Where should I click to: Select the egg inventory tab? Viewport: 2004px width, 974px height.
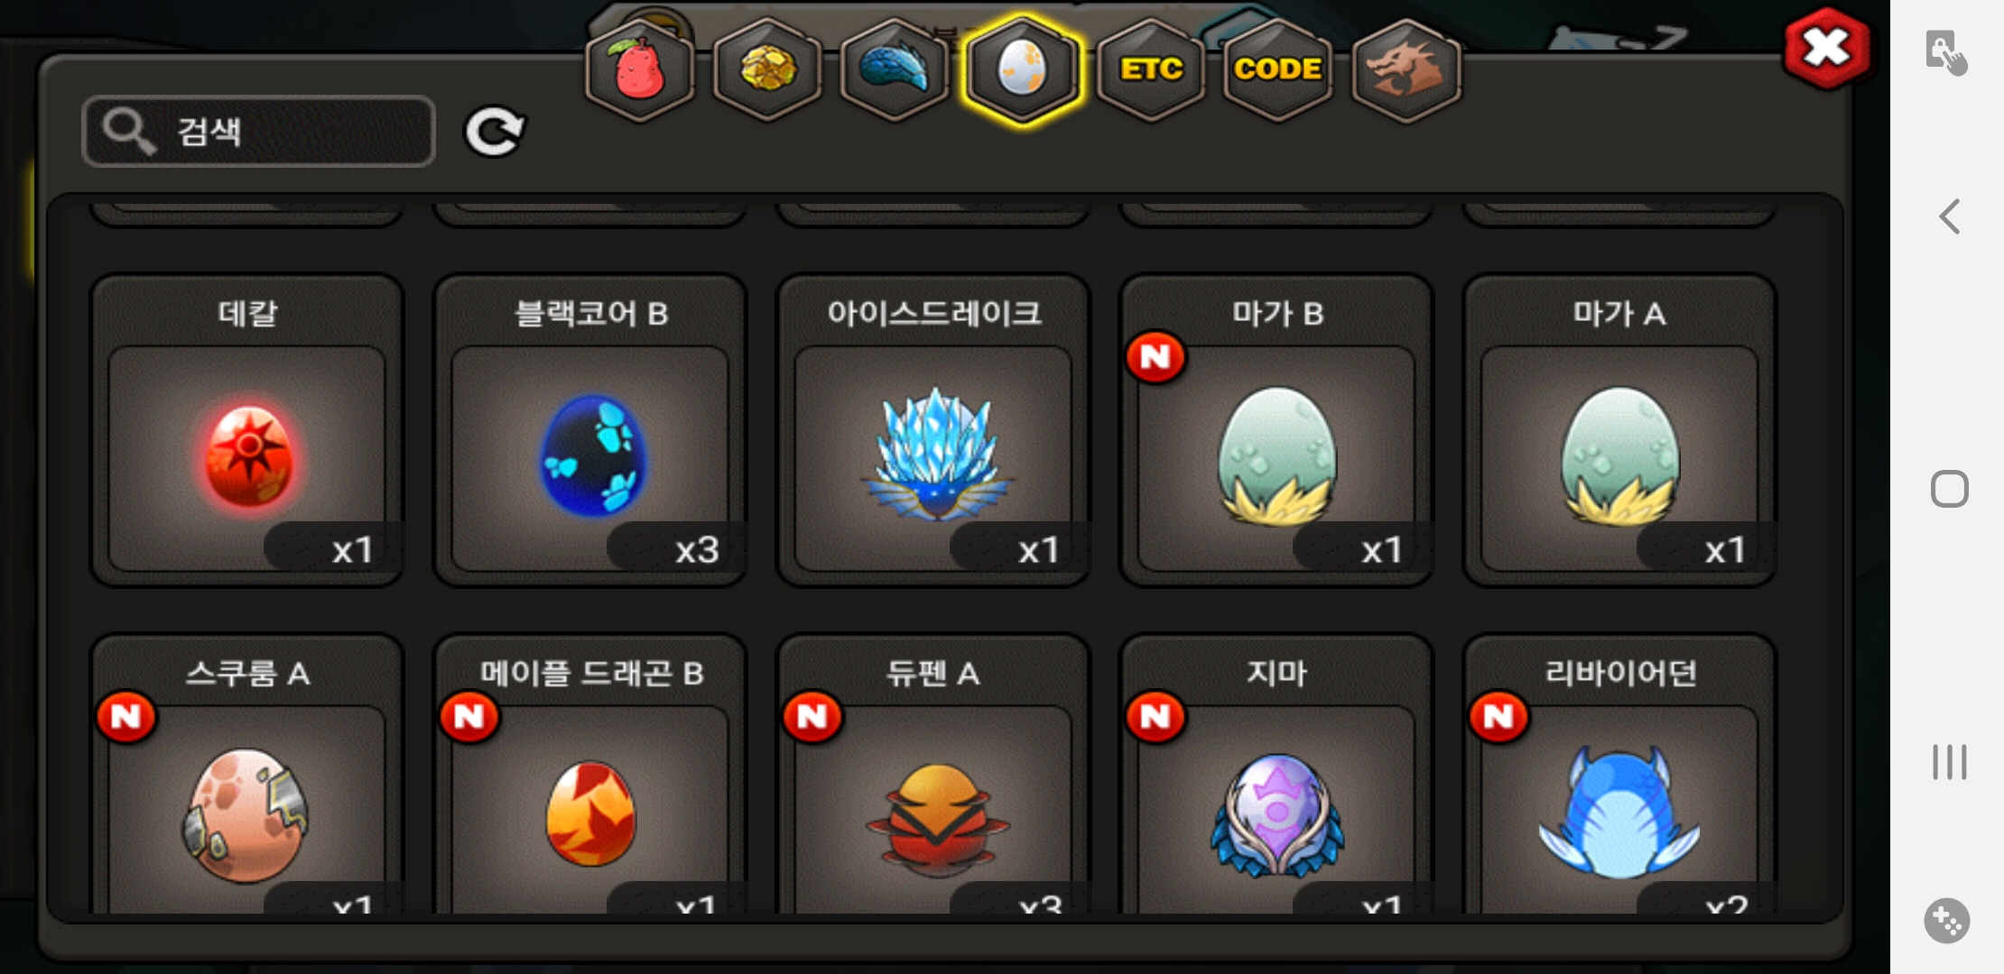coord(1022,70)
